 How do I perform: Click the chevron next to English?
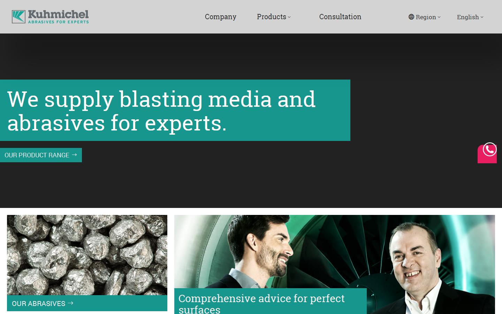tap(482, 17)
